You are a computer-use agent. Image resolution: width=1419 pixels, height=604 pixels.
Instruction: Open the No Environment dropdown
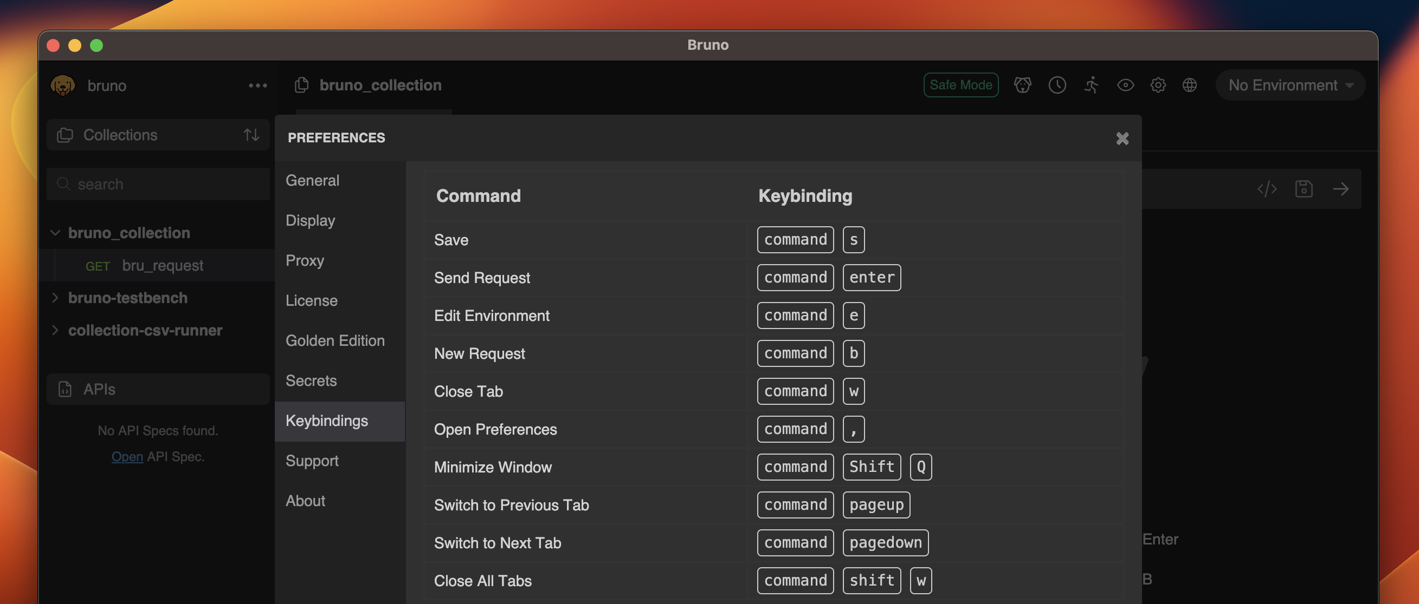(1289, 86)
